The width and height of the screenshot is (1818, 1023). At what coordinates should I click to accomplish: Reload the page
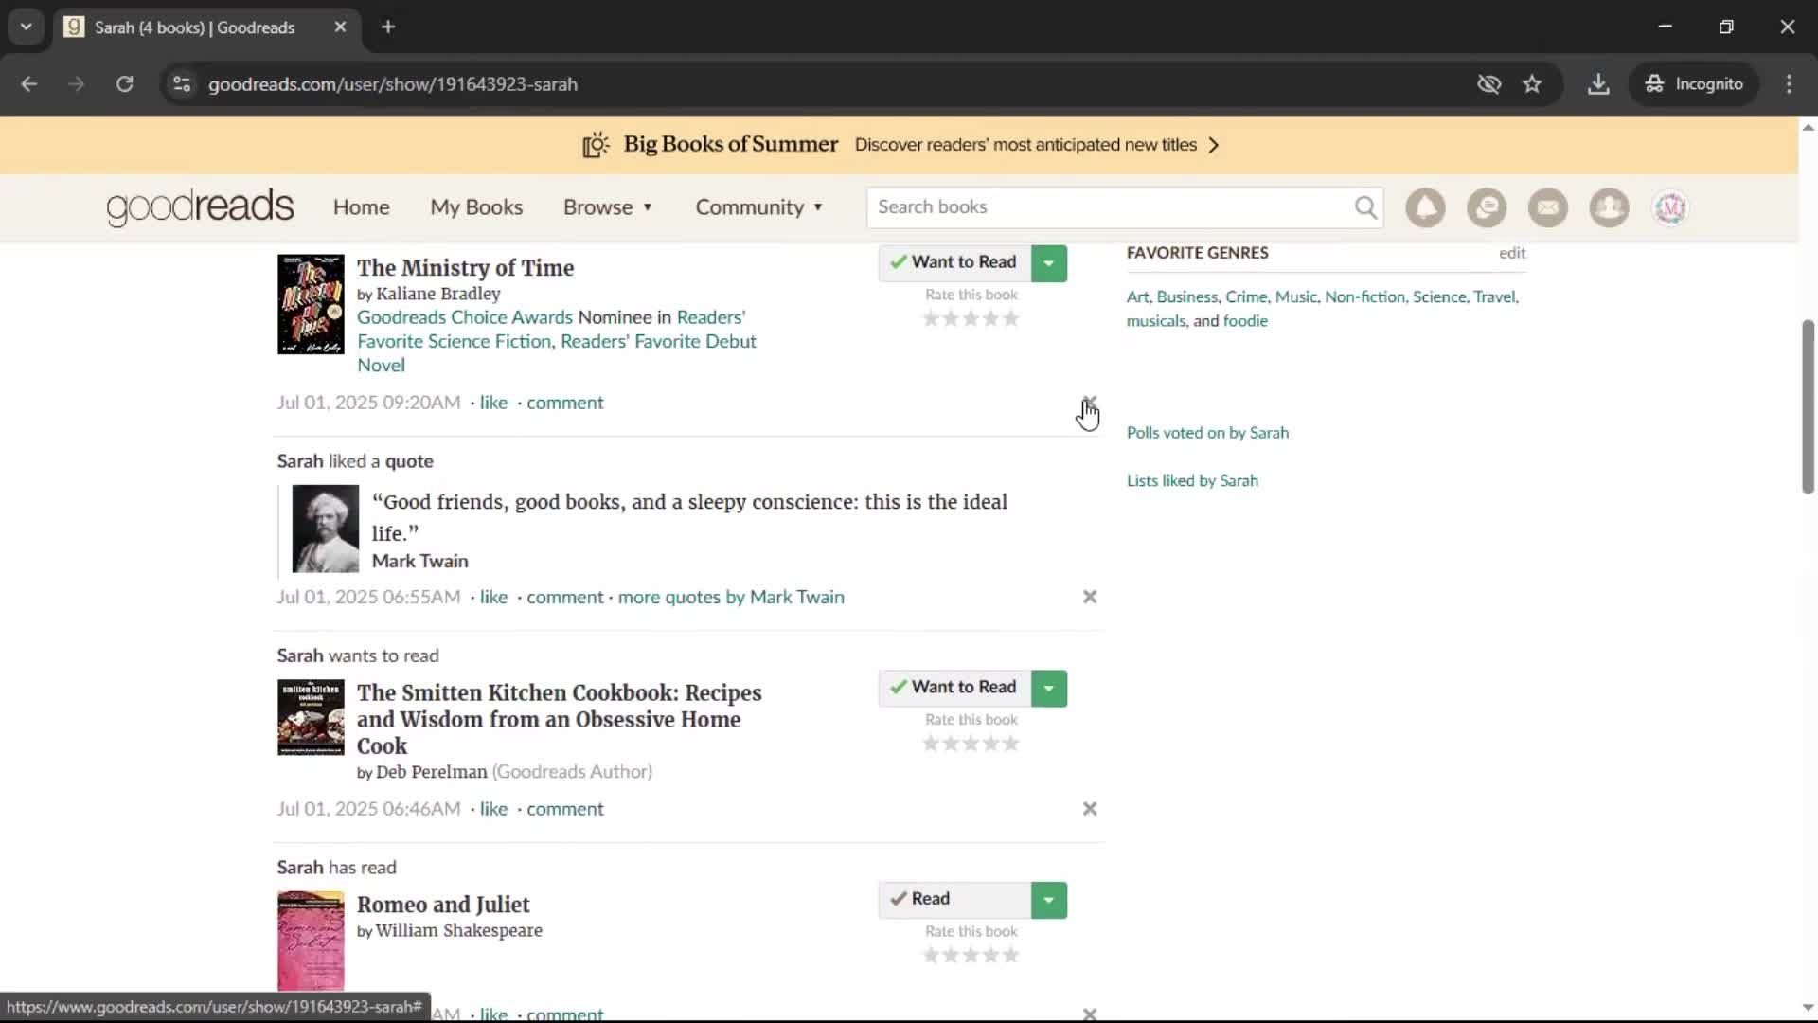click(124, 84)
